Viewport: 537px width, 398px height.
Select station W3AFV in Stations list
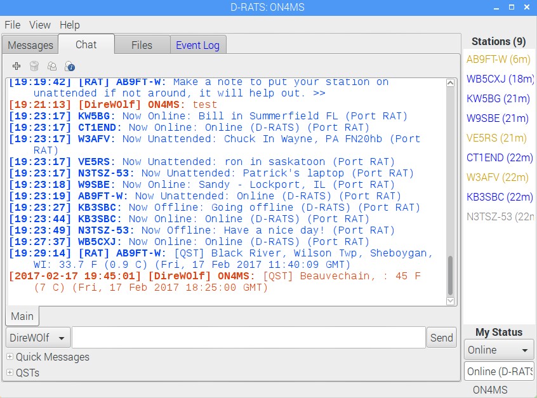[498, 178]
